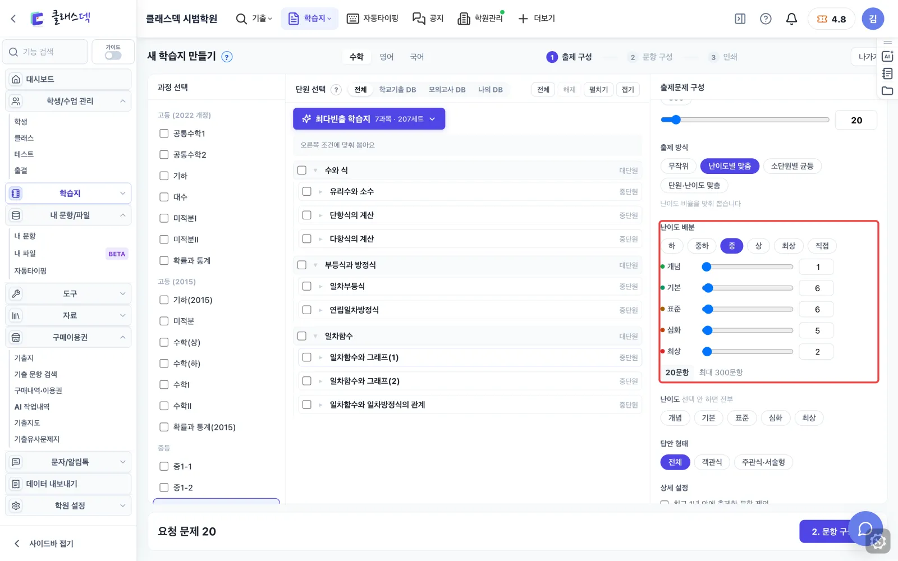Open the 기출 dropdown in top nav
This screenshot has width=898, height=561.
254,19
